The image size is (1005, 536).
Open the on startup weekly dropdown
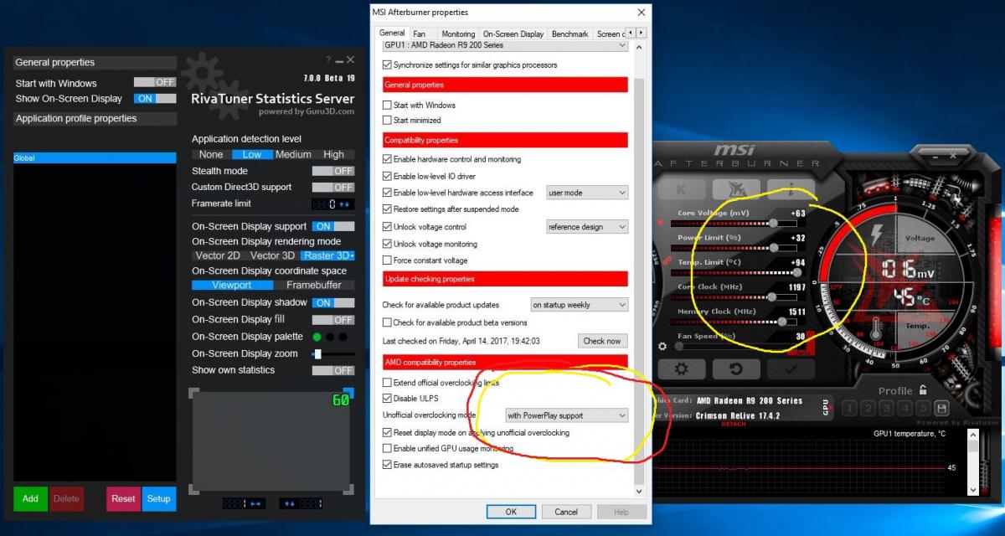coord(580,305)
